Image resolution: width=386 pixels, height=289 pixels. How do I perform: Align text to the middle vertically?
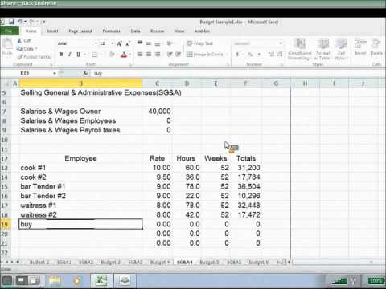point(149,43)
